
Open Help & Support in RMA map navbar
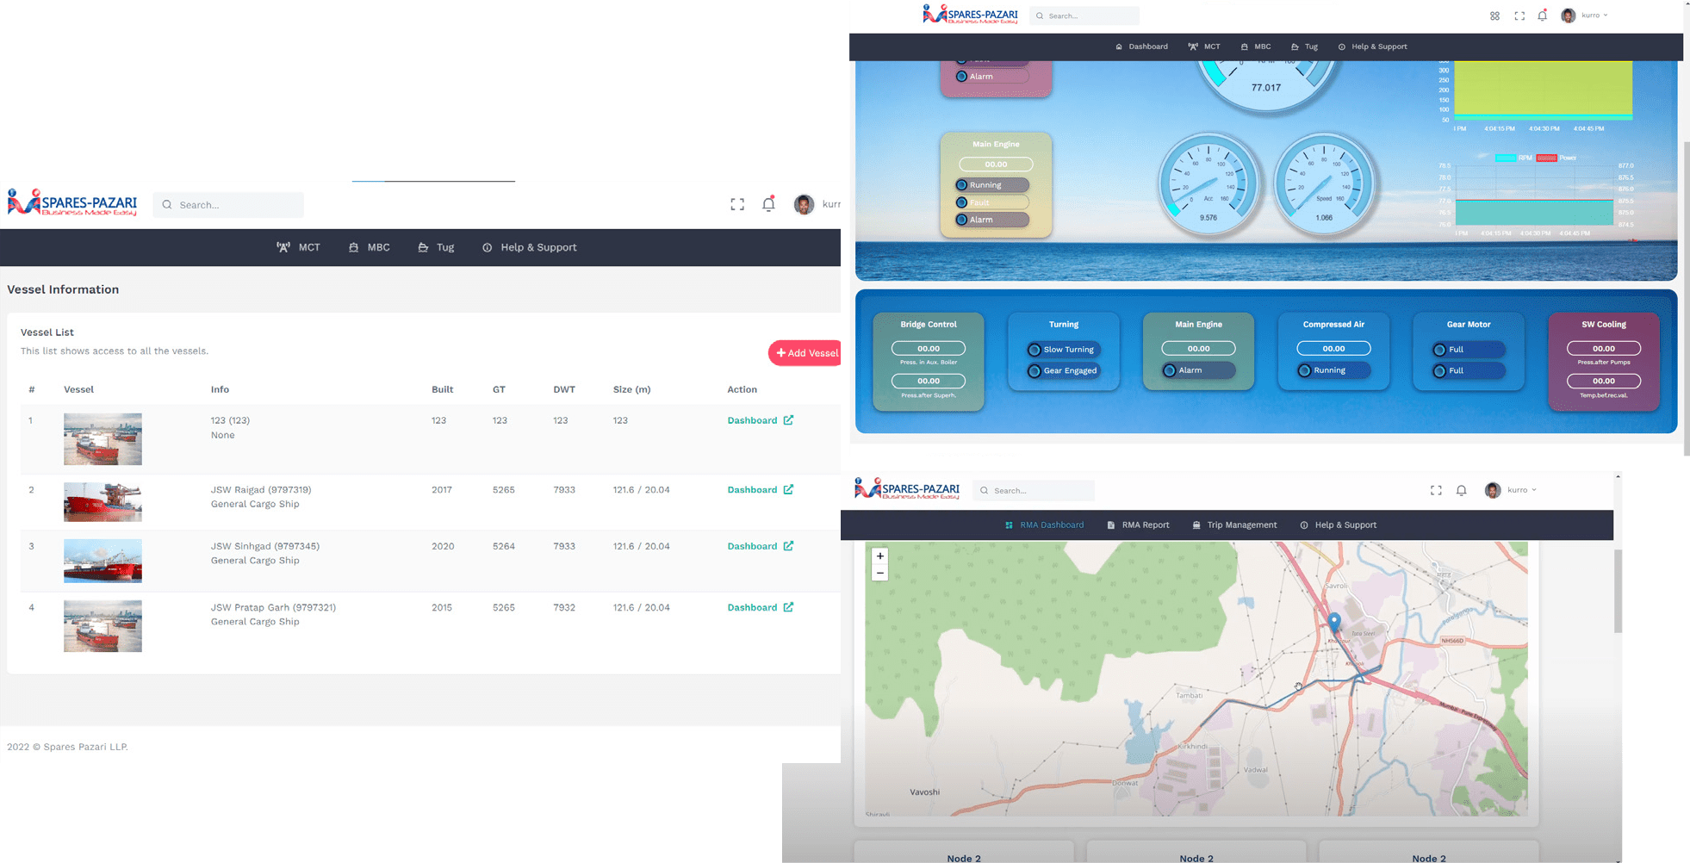tap(1338, 525)
